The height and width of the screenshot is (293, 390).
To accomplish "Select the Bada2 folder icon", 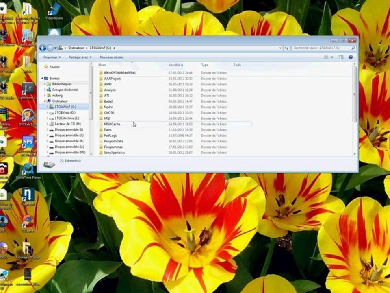I will click(x=101, y=101).
